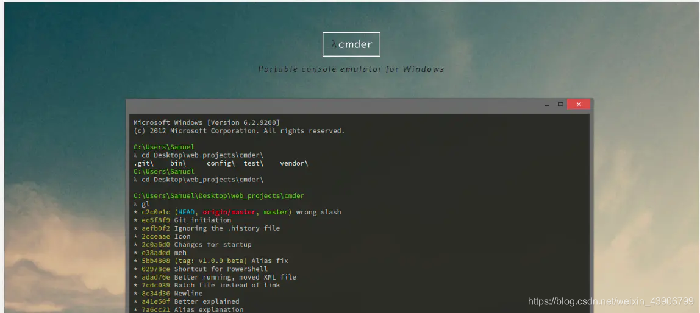This screenshot has height=313, width=700.
Task: Click the 'Newline' commit 8c34d36
Action: (x=168, y=294)
